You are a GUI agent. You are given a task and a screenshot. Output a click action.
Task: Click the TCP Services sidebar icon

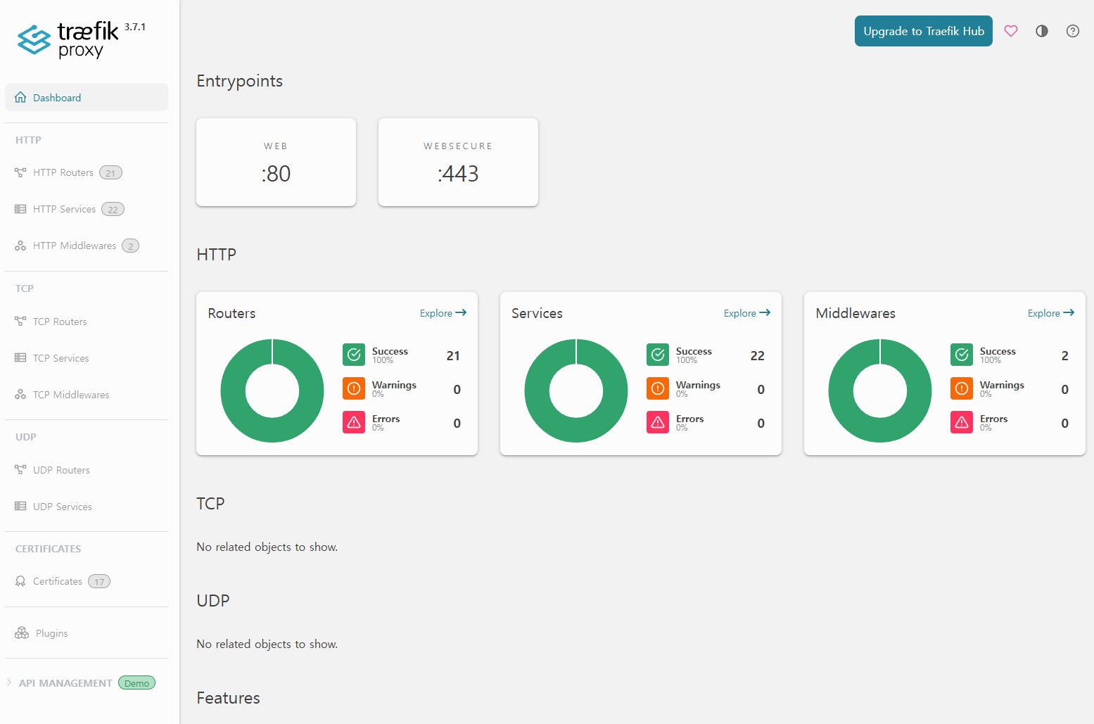[x=20, y=358]
